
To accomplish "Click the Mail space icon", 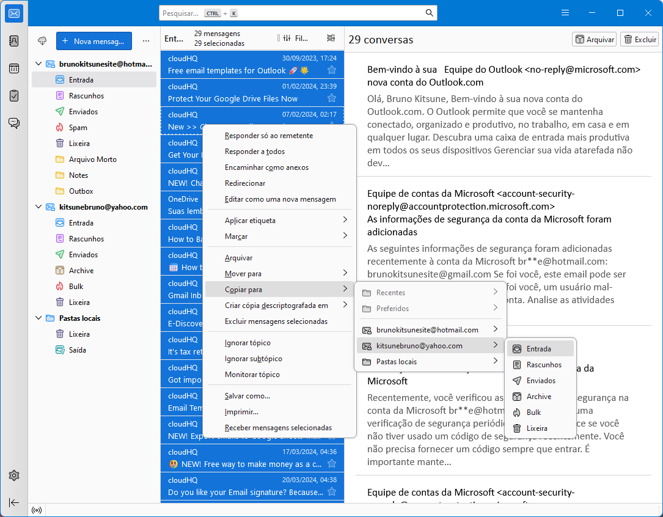I will [14, 13].
